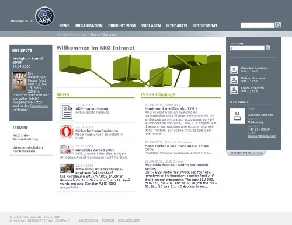The image size is (292, 225).
Task: Click the red stop sign icon
Action: point(67,132)
